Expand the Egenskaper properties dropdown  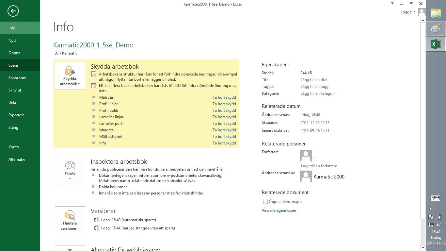pyautogui.click(x=276, y=65)
